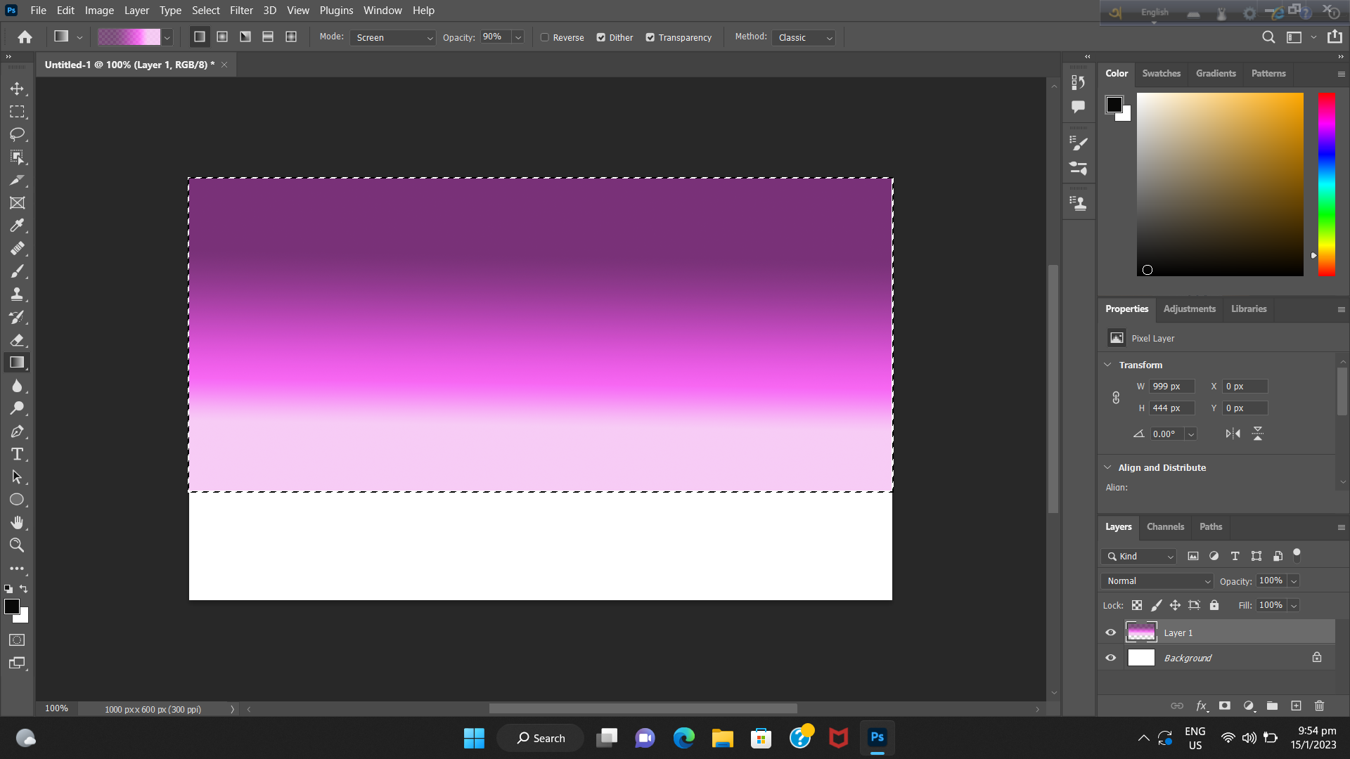Select the Eraser tool
Viewport: 1350px width, 759px height.
click(x=18, y=340)
